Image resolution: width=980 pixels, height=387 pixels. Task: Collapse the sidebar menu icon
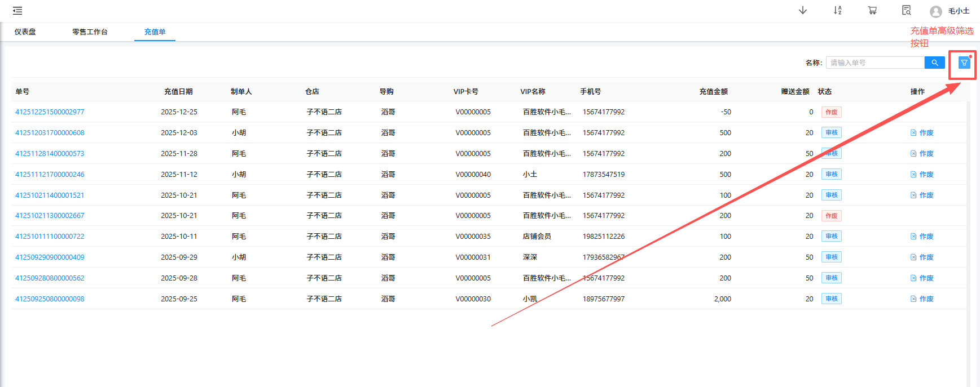click(x=17, y=11)
